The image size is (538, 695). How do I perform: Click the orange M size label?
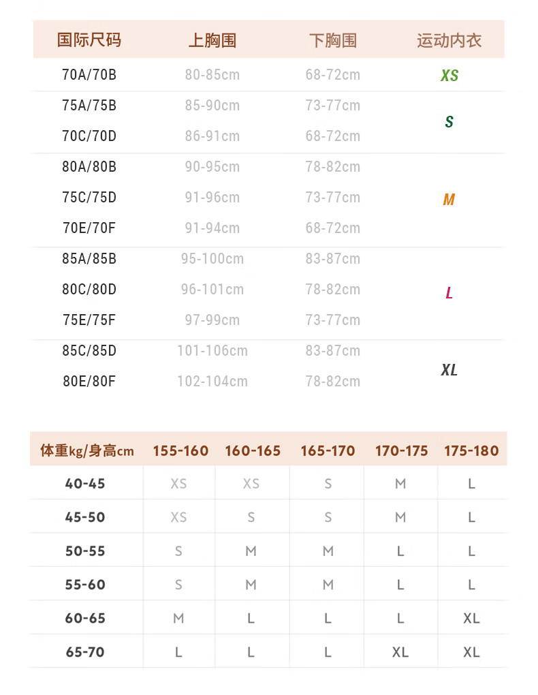(449, 200)
